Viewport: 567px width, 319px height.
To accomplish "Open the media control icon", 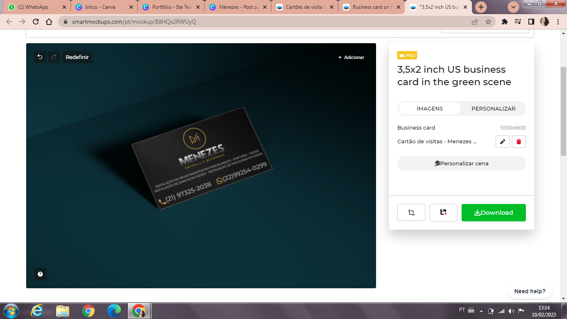I will tap(518, 22).
